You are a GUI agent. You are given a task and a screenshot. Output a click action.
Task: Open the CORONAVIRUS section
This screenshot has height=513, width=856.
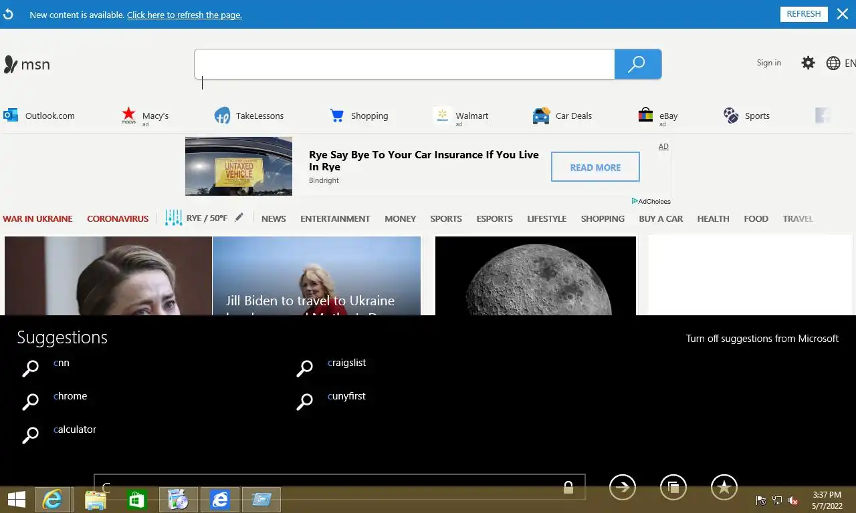click(118, 218)
